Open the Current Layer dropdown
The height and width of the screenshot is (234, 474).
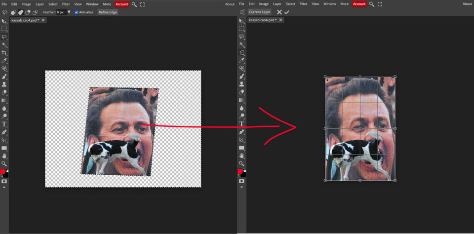click(259, 12)
